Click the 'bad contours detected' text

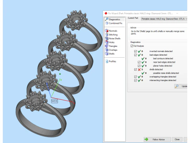pyautogui.click(x=163, y=58)
